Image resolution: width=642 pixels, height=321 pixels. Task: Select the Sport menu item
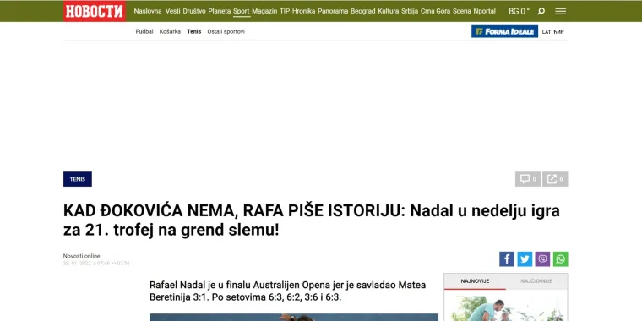pyautogui.click(x=241, y=12)
